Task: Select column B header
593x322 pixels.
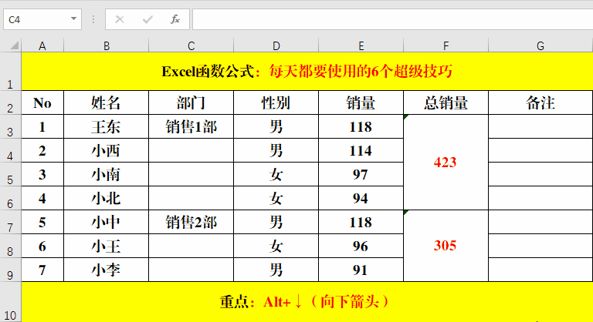Action: [107, 45]
